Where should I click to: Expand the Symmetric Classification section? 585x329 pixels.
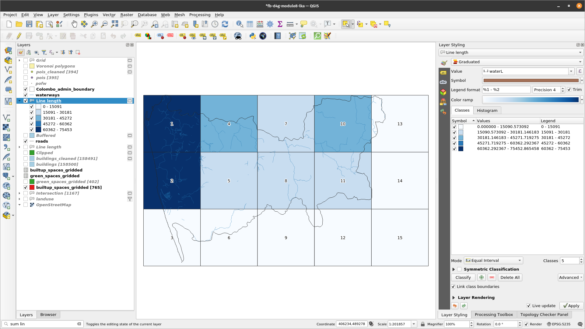coord(454,269)
